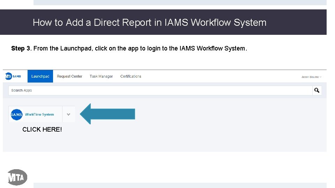Switch to Request Center tab

point(69,76)
